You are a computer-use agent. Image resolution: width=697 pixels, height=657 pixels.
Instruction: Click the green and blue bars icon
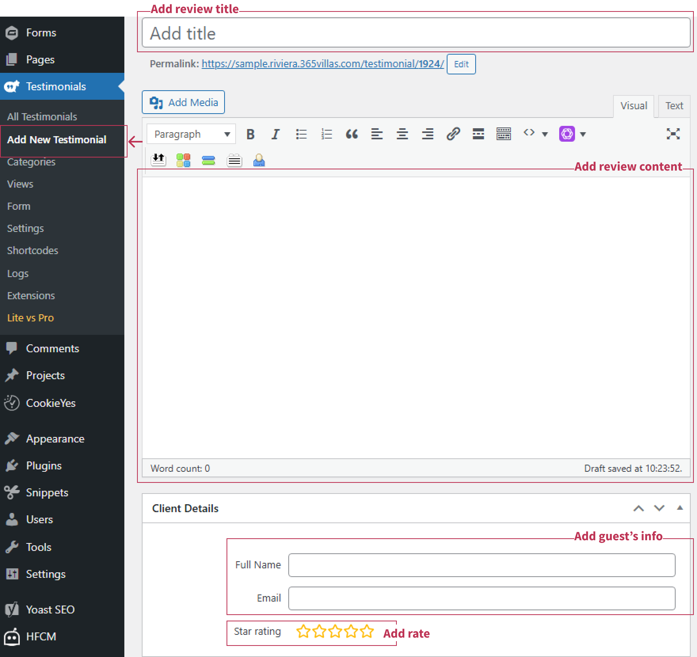208,160
